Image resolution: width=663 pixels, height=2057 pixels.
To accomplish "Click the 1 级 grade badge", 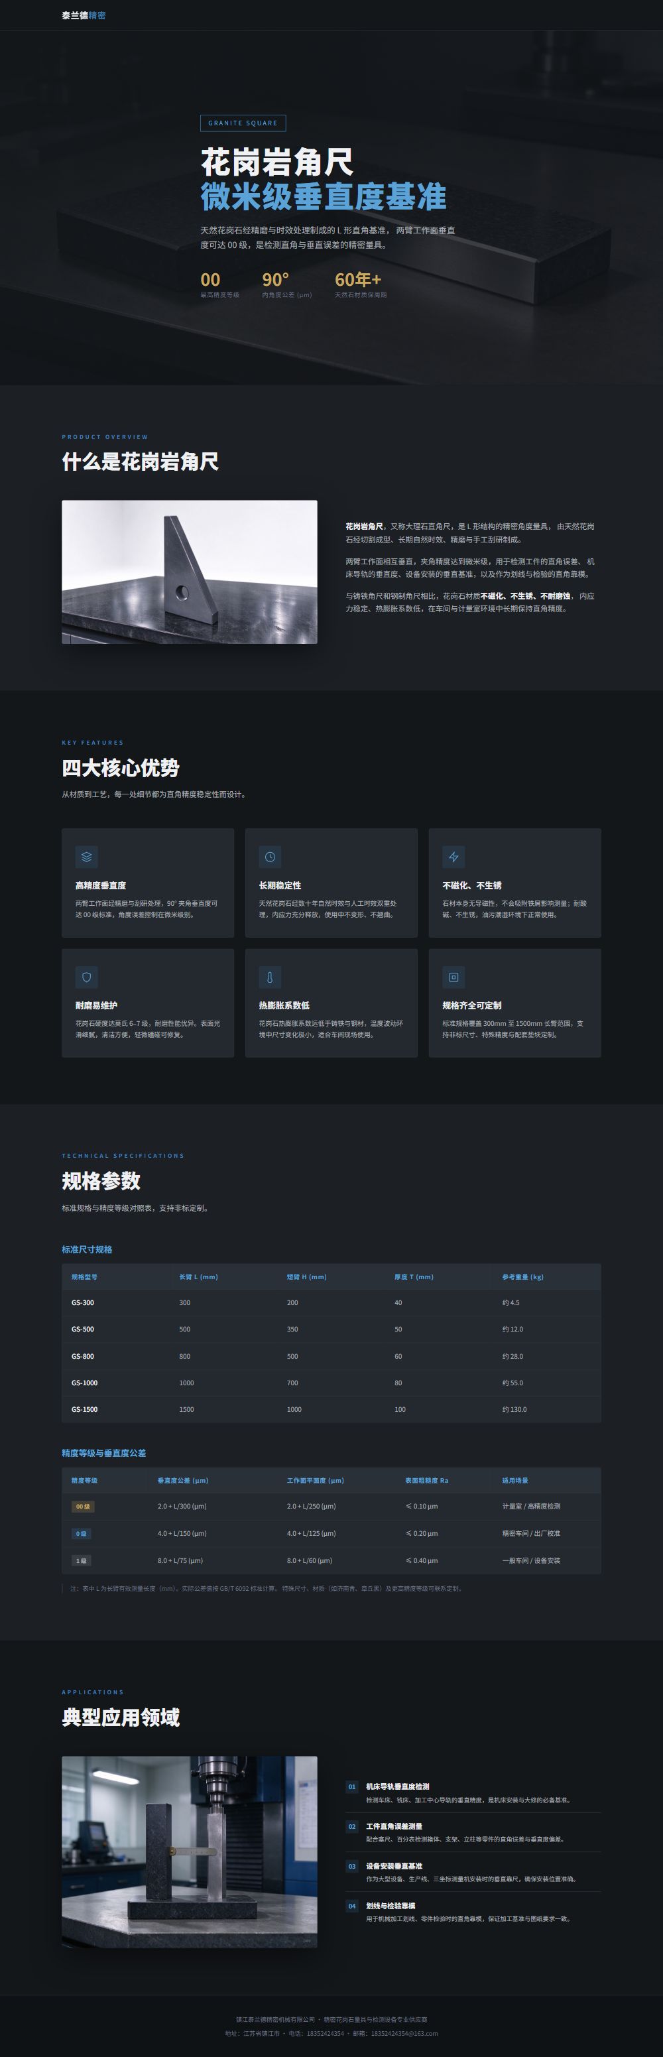I will 81,1560.
